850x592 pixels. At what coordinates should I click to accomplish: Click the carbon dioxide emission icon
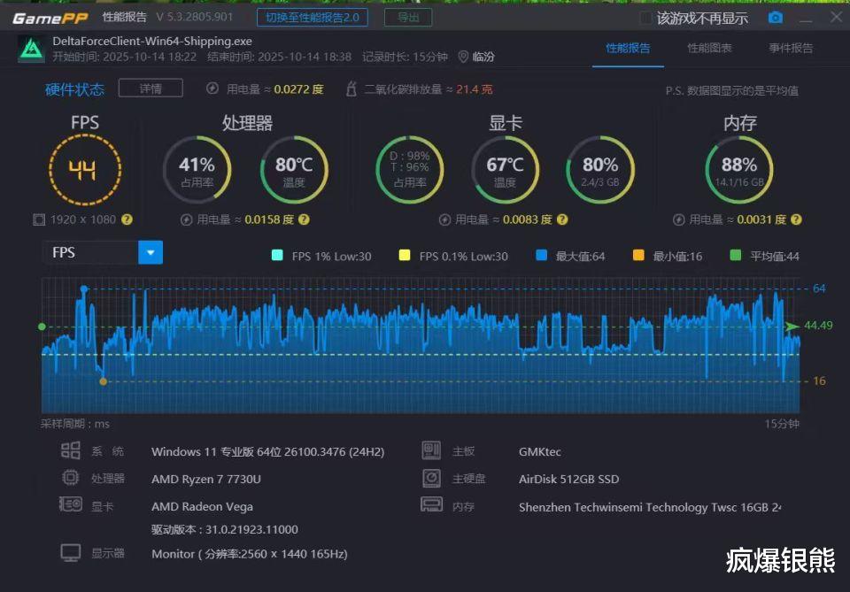pos(352,88)
